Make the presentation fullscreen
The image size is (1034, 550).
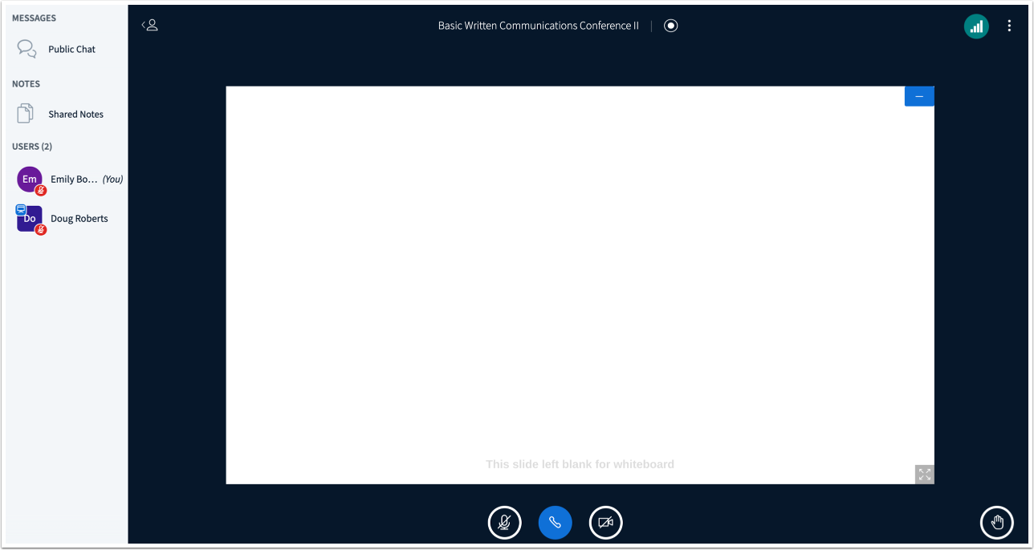click(x=925, y=475)
